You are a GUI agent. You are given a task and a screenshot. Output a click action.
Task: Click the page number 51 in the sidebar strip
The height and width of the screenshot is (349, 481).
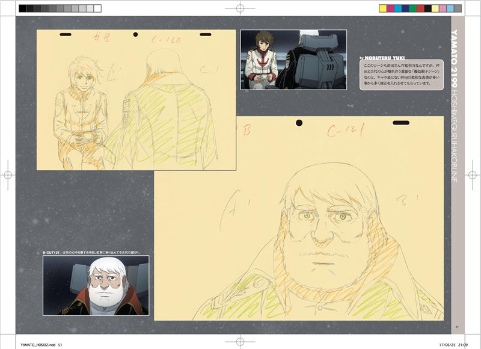457,327
